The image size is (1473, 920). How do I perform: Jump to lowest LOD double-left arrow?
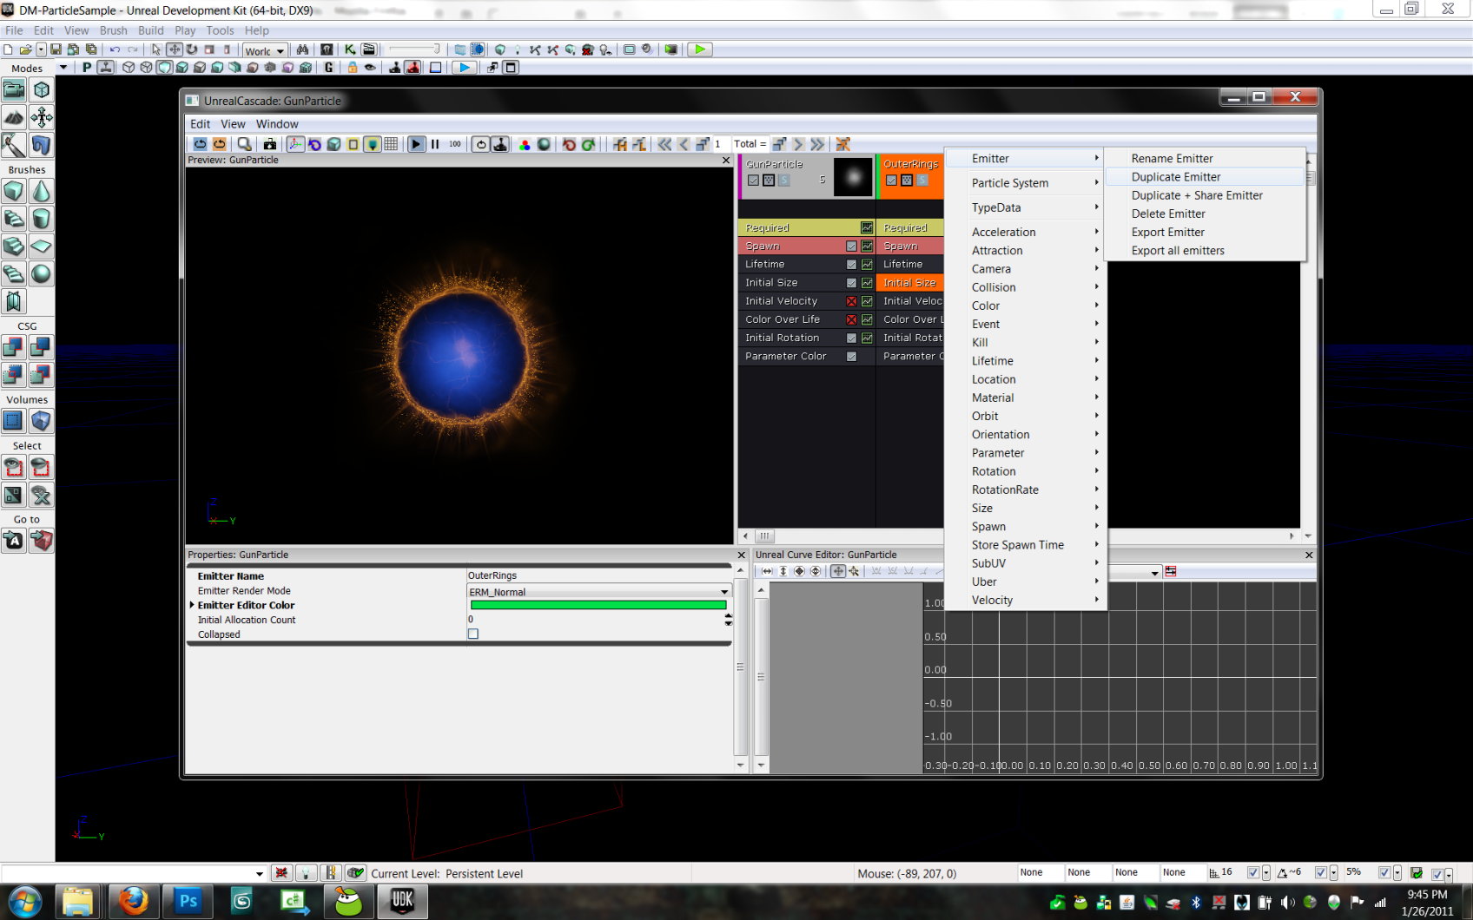pos(664,144)
